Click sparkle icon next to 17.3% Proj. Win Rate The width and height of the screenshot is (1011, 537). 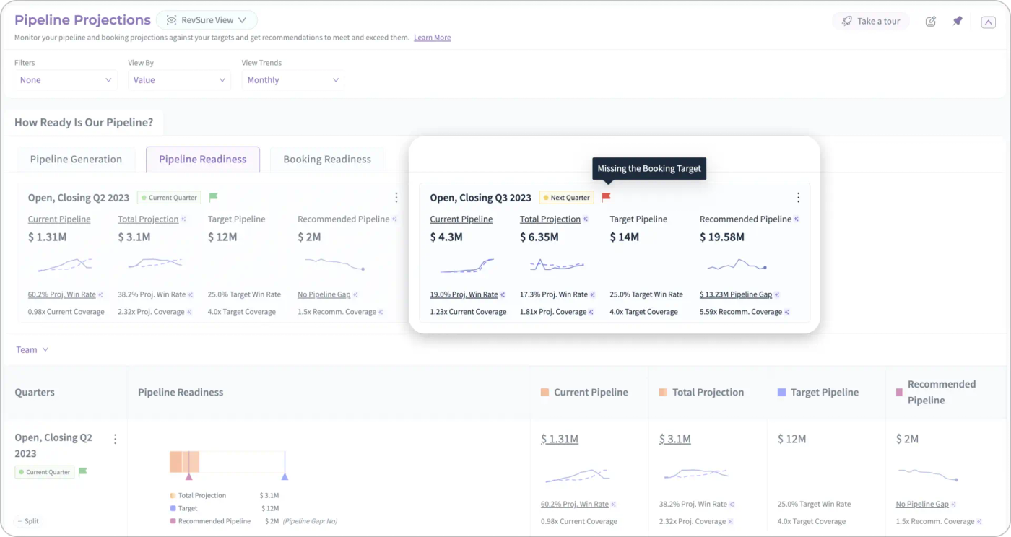[x=593, y=294]
